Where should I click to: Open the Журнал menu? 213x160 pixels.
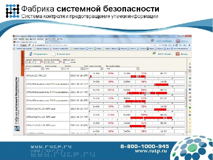[33, 39]
